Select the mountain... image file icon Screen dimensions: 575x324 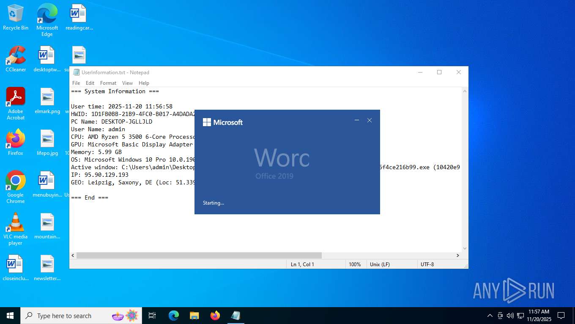47,226
